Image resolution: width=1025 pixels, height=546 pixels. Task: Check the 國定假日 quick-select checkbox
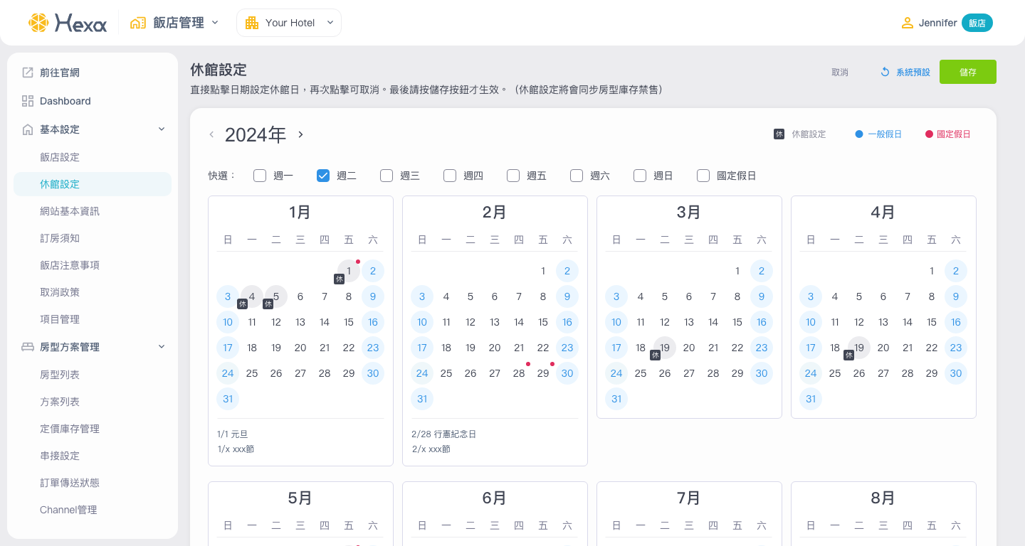[703, 176]
